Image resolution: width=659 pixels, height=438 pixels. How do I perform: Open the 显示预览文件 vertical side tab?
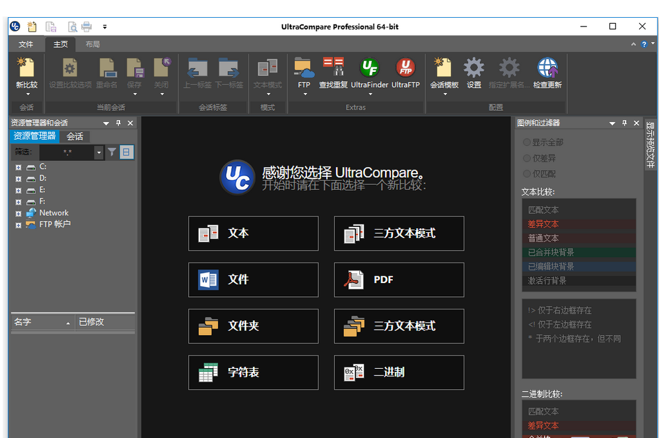(x=650, y=144)
